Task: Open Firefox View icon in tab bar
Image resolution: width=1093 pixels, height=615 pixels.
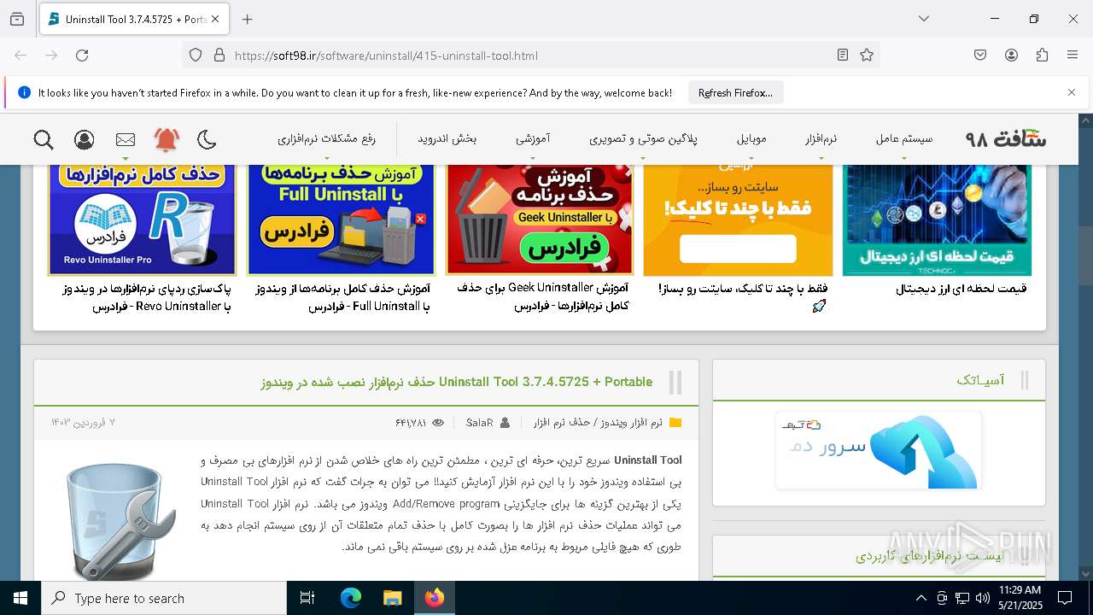Action: (x=17, y=19)
